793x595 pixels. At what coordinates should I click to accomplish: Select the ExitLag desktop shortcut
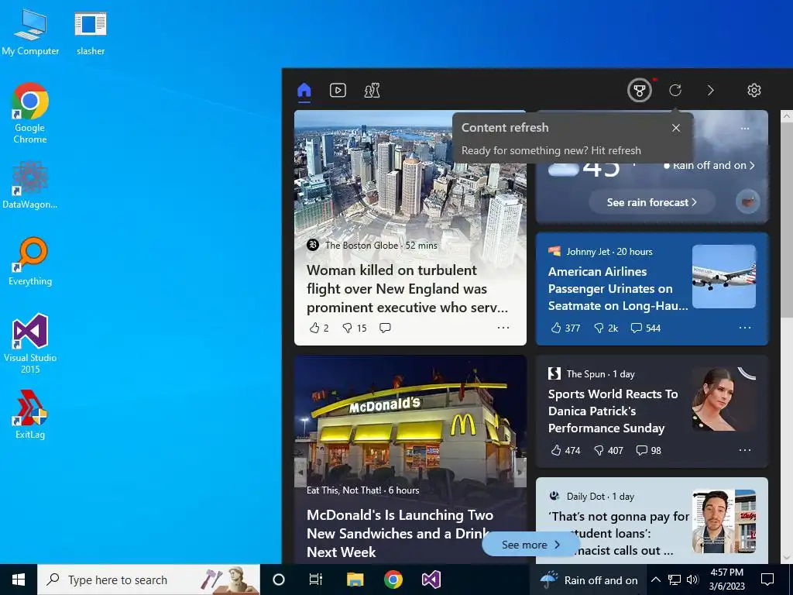click(30, 414)
